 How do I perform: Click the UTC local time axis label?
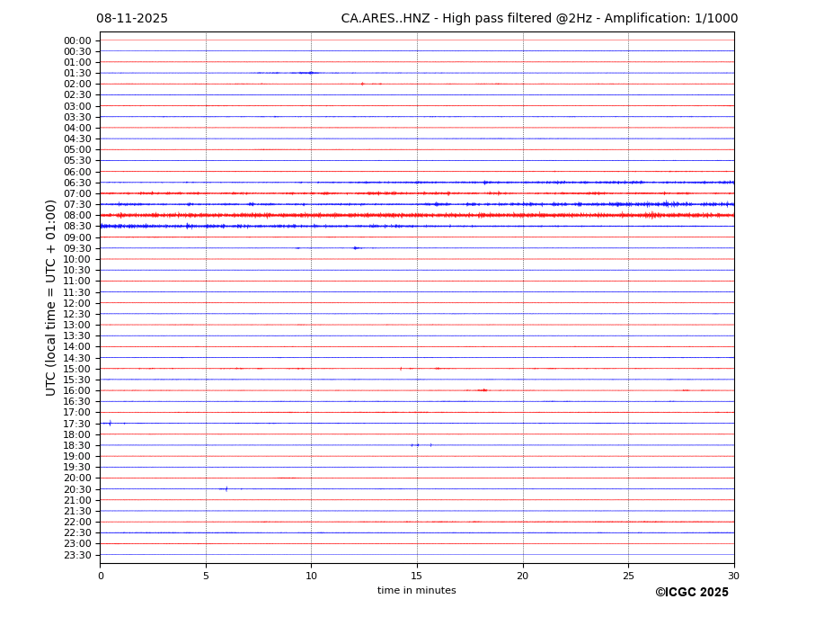point(51,297)
